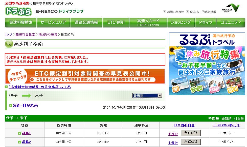Open ショッピング navigation tab

pyautogui.click(x=181, y=22)
